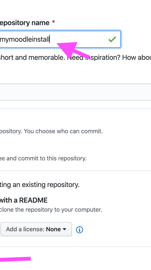Focus the empty area inside the repository name box
Viewport: 151px width, 270px height.
(79, 39)
